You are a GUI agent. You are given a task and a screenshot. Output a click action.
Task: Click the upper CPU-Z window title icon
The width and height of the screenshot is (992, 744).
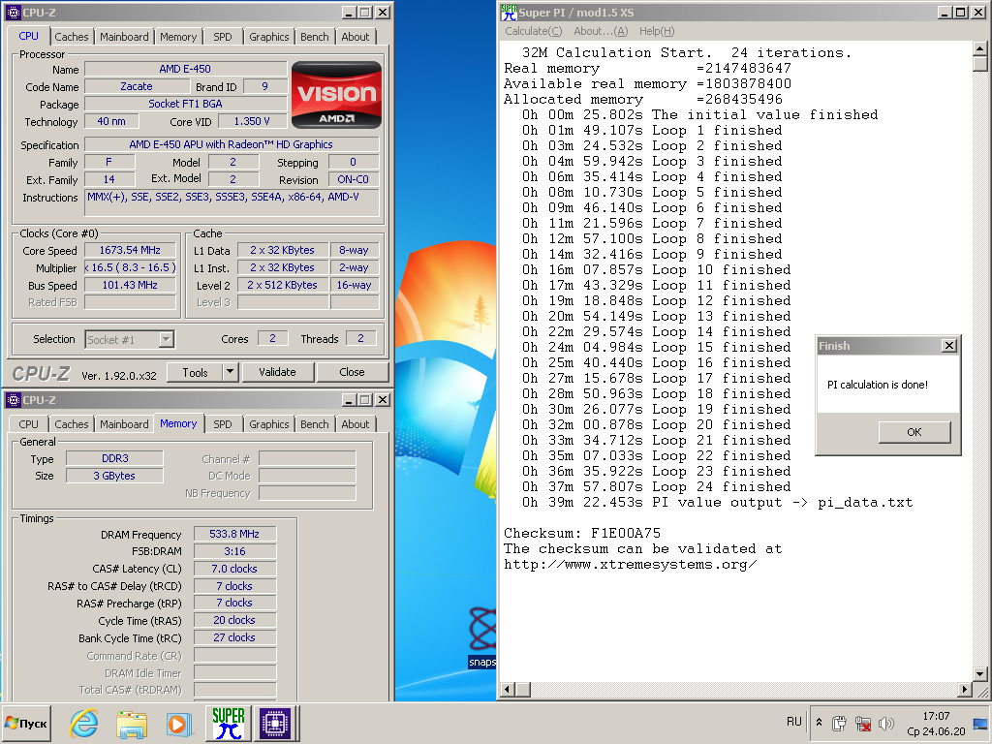click(x=13, y=12)
